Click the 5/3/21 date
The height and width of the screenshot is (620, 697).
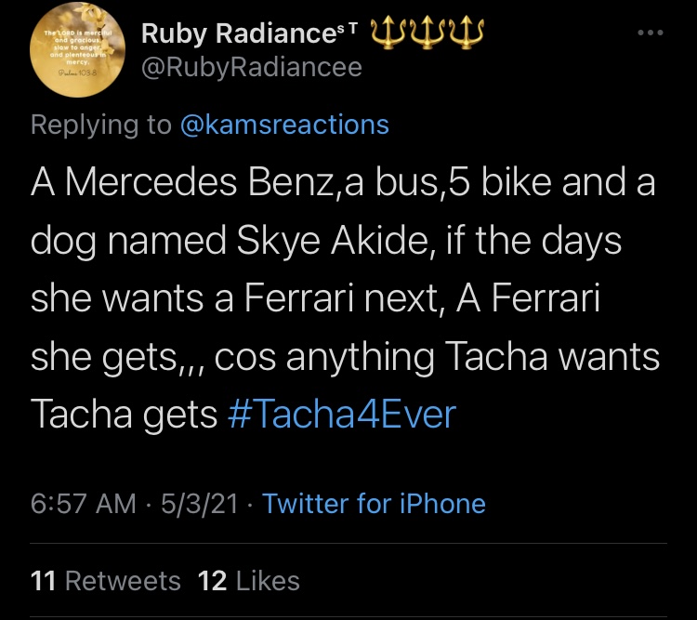[199, 504]
